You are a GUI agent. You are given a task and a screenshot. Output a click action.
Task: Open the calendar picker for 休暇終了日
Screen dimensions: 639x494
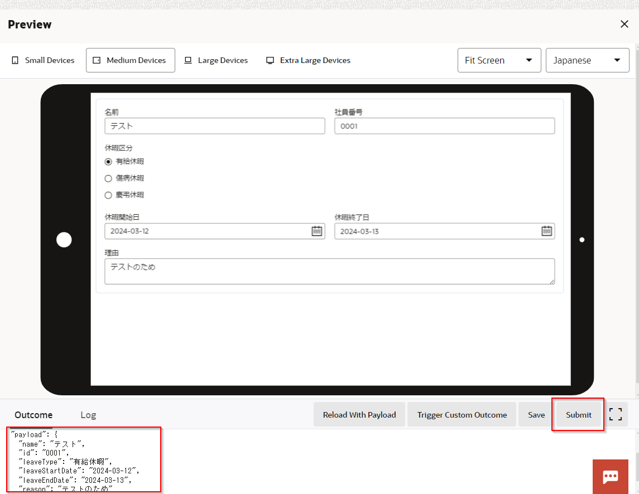(x=546, y=231)
